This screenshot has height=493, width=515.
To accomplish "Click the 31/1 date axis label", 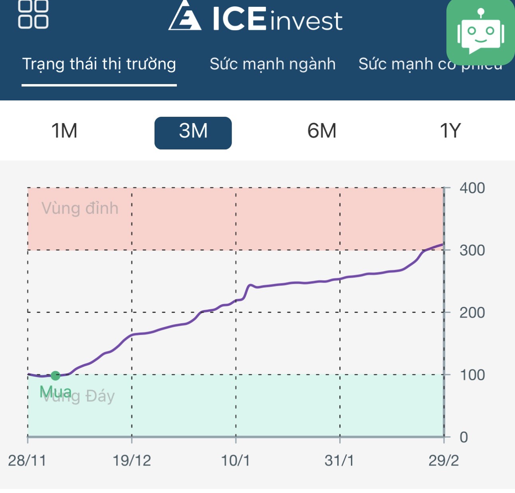I will (339, 461).
